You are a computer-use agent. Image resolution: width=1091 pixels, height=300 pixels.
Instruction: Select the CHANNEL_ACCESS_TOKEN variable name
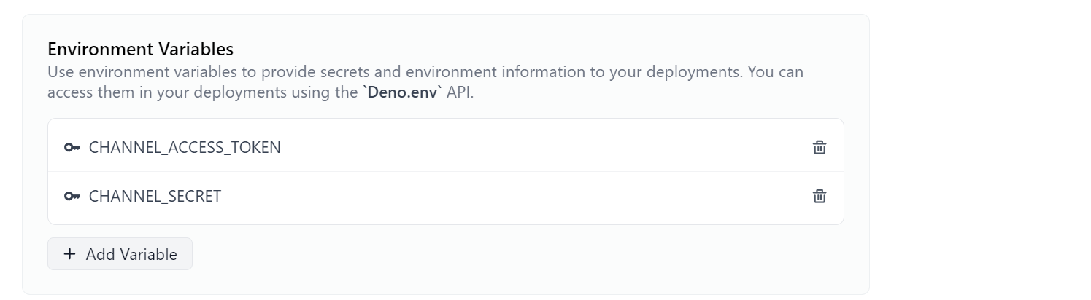(185, 147)
